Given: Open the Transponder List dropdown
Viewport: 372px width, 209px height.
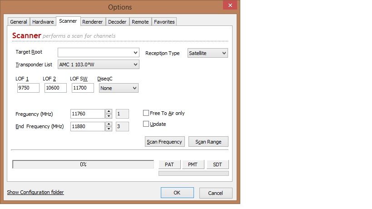Looking at the screenshot, I should (x=99, y=64).
